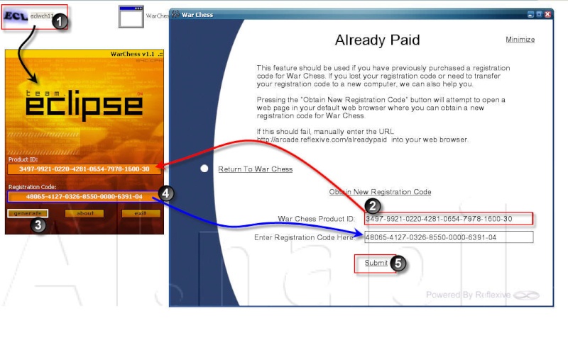This screenshot has height=340, width=568.
Task: Open the Return To War Chess link
Action: pos(256,169)
